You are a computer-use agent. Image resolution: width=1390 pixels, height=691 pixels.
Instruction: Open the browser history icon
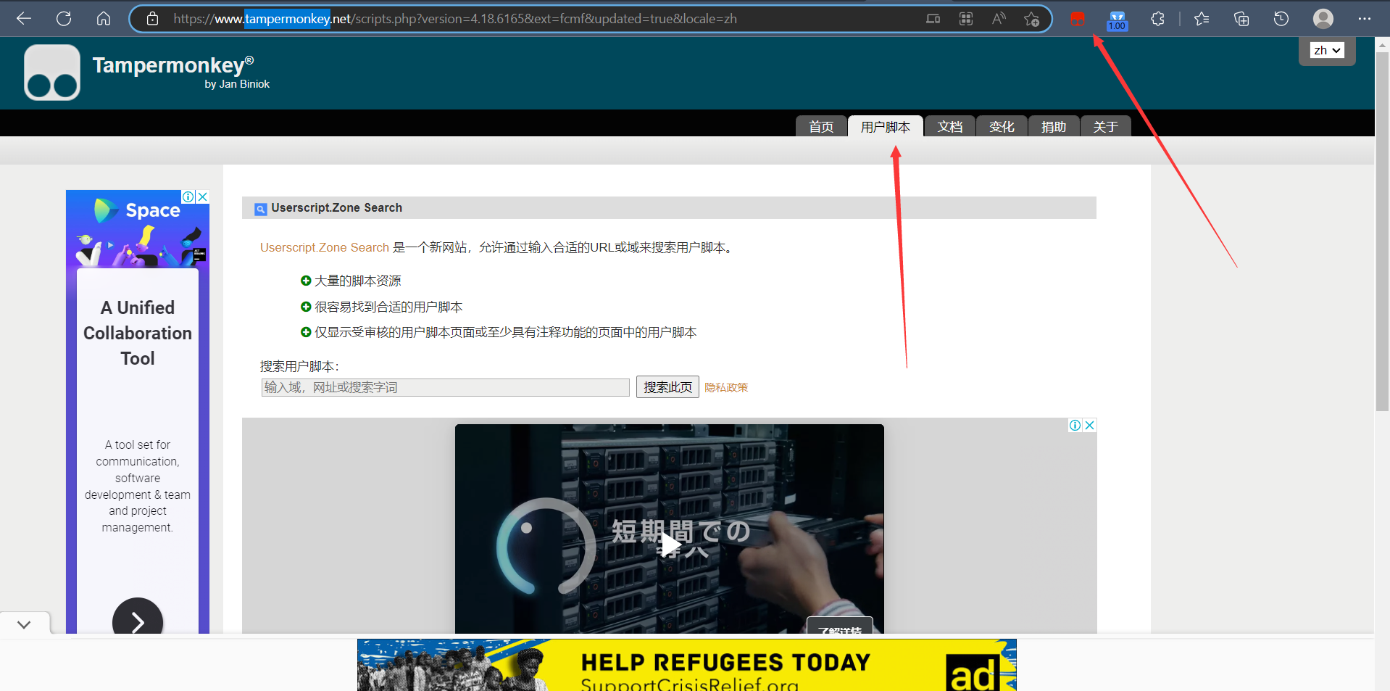pos(1281,19)
